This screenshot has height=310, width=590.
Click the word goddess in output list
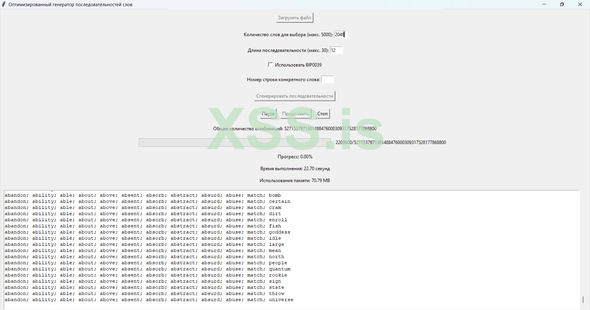280,232
